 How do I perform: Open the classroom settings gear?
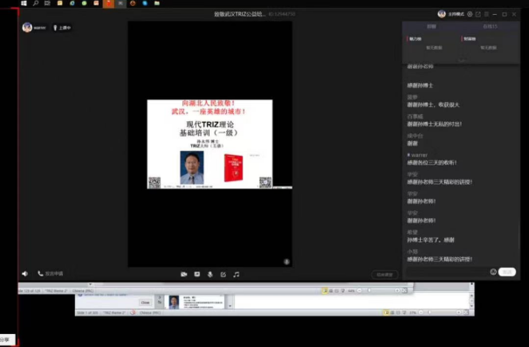(470, 14)
